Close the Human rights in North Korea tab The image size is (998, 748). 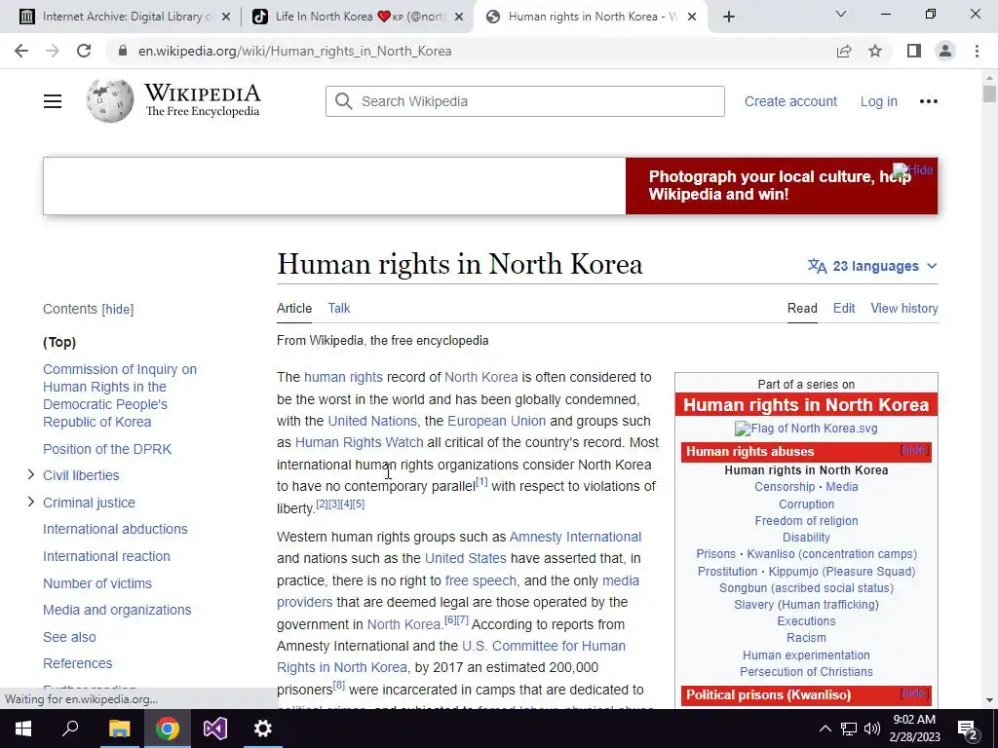[692, 18]
